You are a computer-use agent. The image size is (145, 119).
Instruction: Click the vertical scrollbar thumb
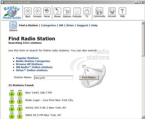[143, 40]
